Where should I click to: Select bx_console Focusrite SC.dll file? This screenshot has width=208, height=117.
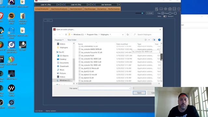point(92,52)
